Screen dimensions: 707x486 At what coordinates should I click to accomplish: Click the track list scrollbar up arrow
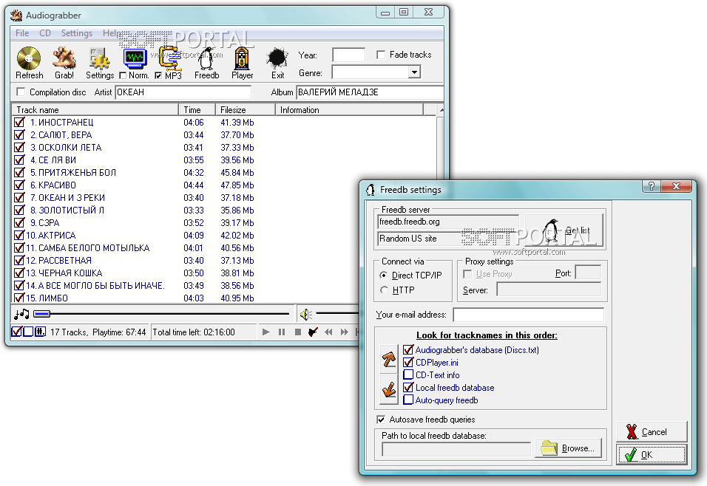[x=441, y=110]
